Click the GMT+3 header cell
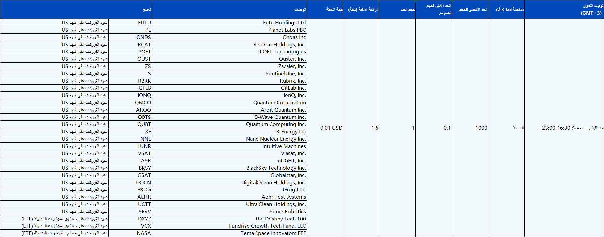The height and width of the screenshot is (237, 604). click(x=564, y=10)
